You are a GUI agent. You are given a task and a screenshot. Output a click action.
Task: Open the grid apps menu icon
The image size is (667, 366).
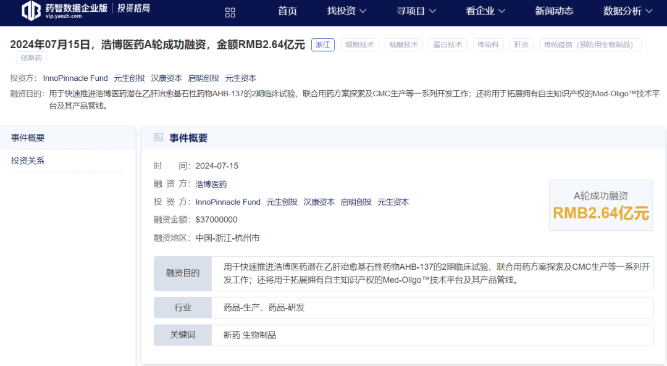230,13
